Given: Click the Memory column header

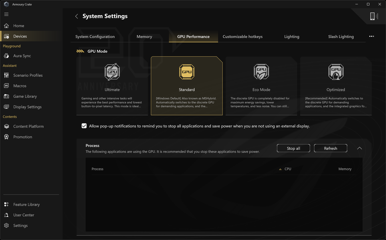Looking at the screenshot, I should 345,169.
